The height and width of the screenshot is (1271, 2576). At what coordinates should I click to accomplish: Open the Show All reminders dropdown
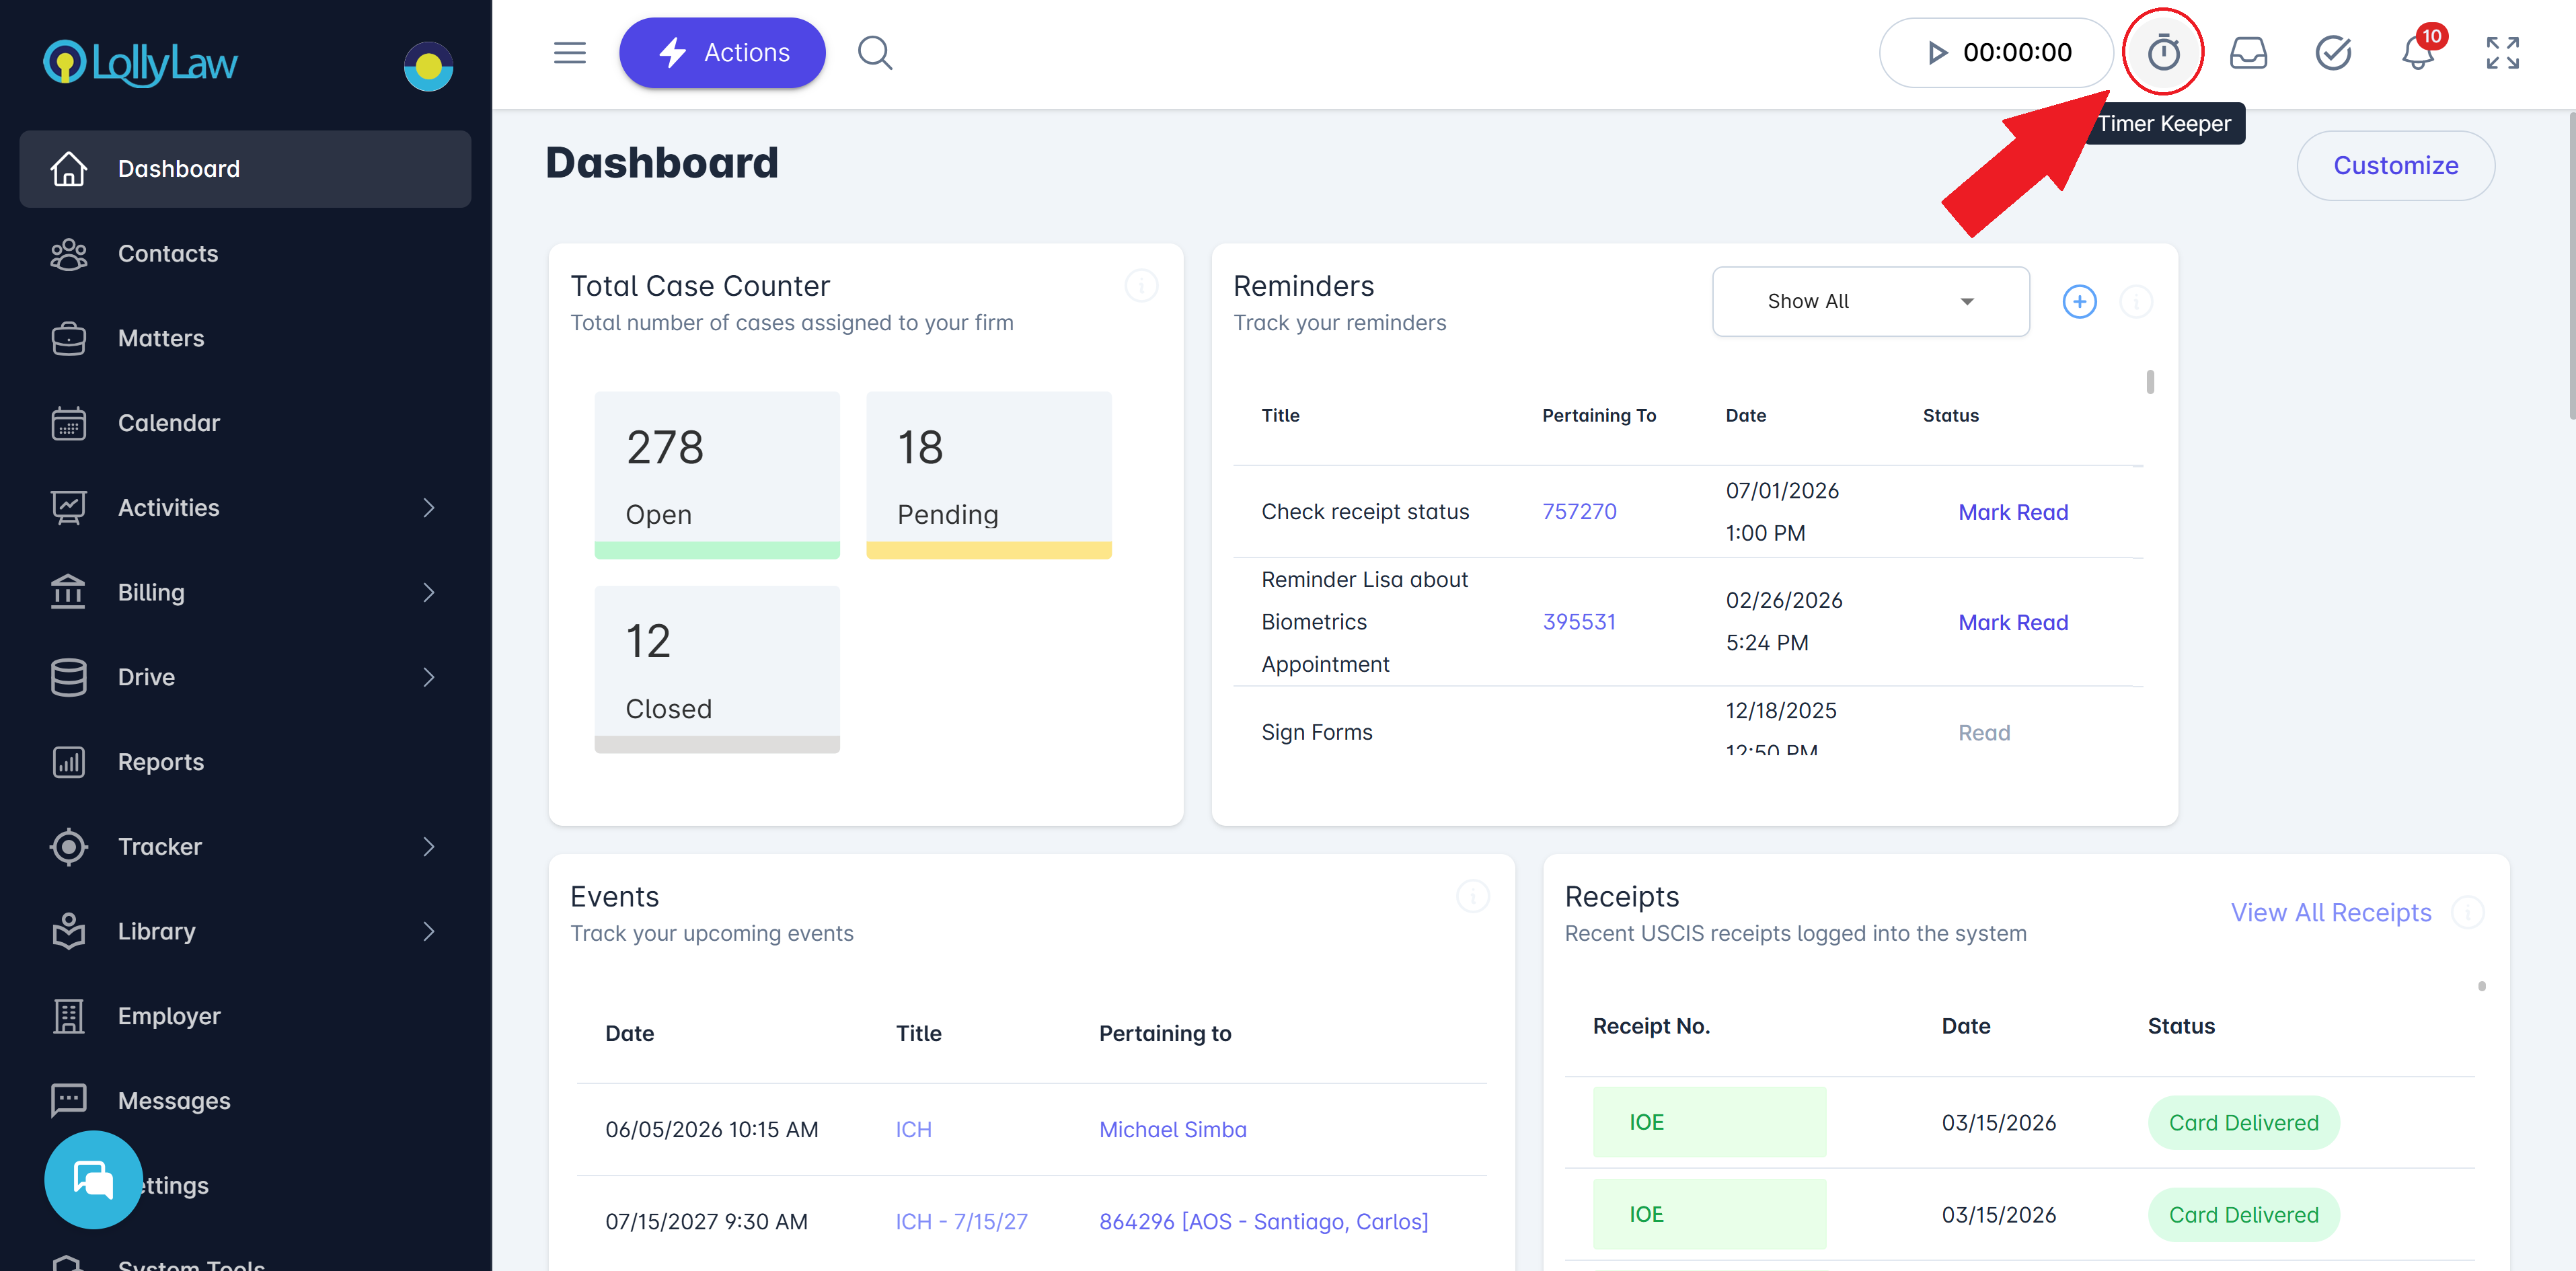(x=1870, y=301)
